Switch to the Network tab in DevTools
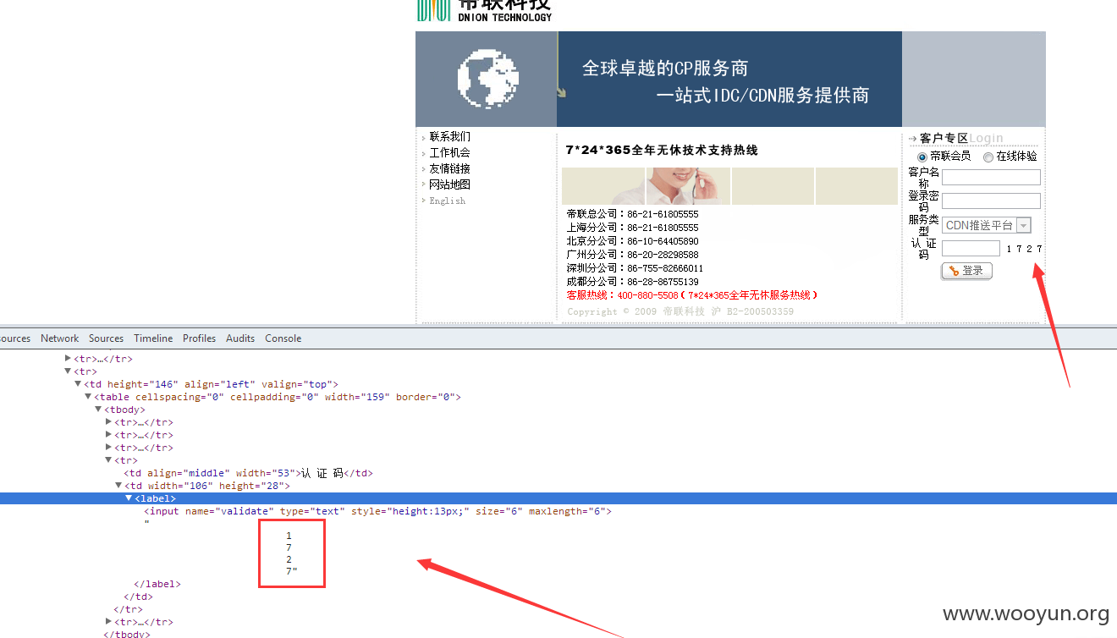1117x638 pixels. pos(60,338)
